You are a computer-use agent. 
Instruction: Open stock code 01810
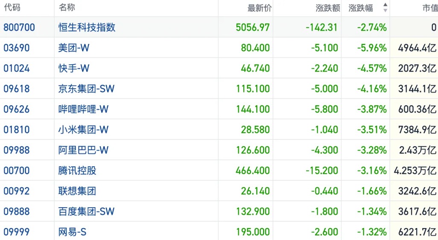pos(17,130)
